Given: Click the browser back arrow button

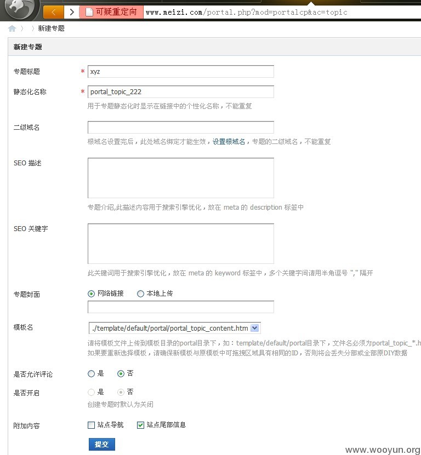Looking at the screenshot, I should [x=54, y=12].
